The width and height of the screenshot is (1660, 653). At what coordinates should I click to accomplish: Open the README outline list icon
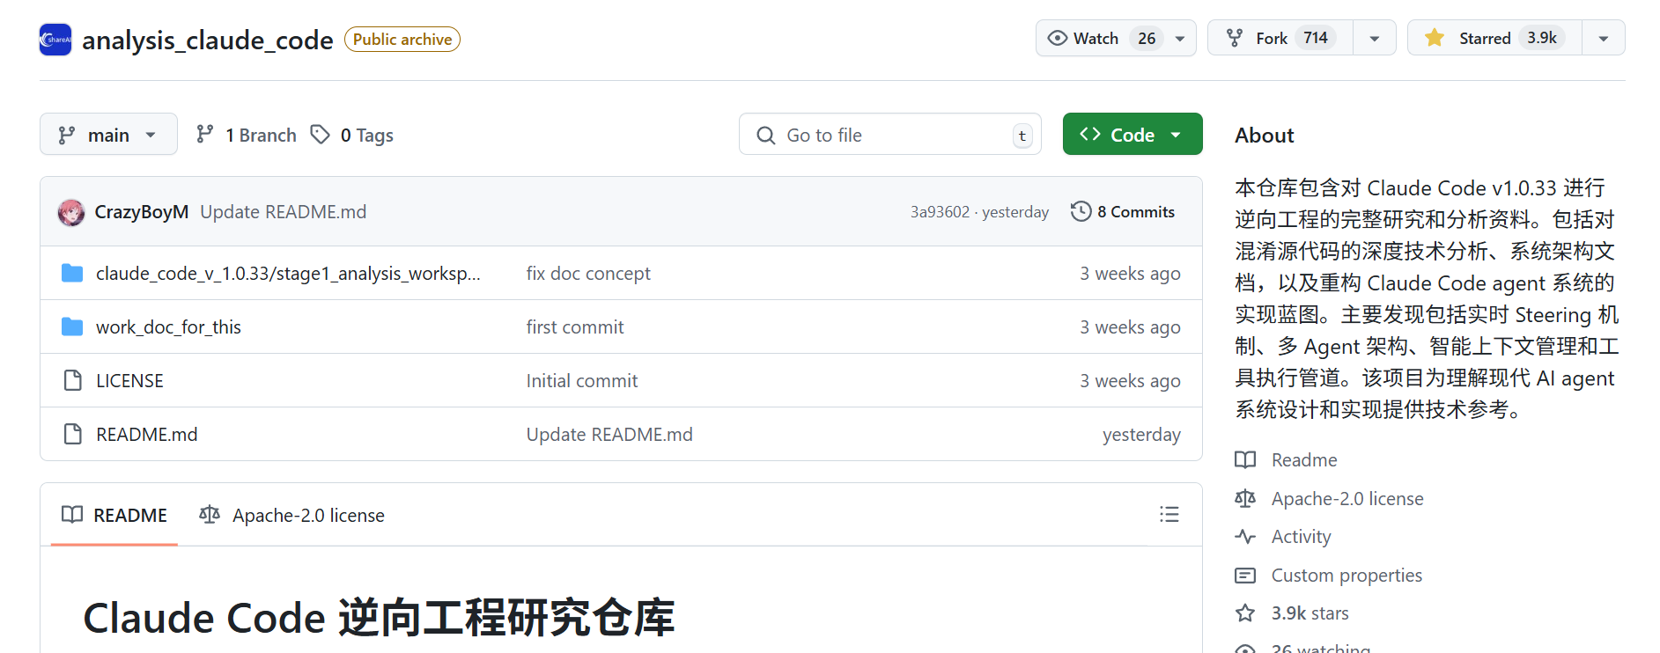tap(1169, 514)
